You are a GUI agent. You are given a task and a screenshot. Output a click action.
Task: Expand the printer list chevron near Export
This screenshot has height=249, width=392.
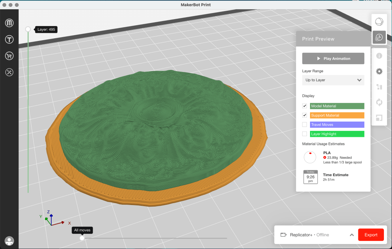[x=351, y=235]
